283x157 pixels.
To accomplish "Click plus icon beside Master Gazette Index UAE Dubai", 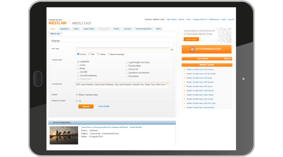I will [184, 78].
